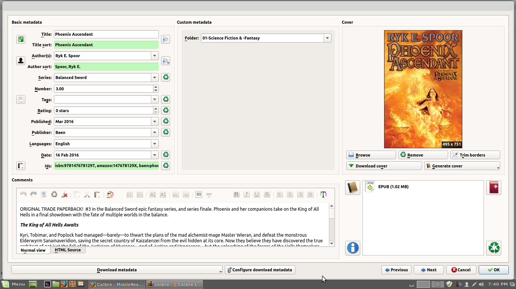Clear the Series field with its recycle icon
The width and height of the screenshot is (516, 289).
tap(166, 78)
